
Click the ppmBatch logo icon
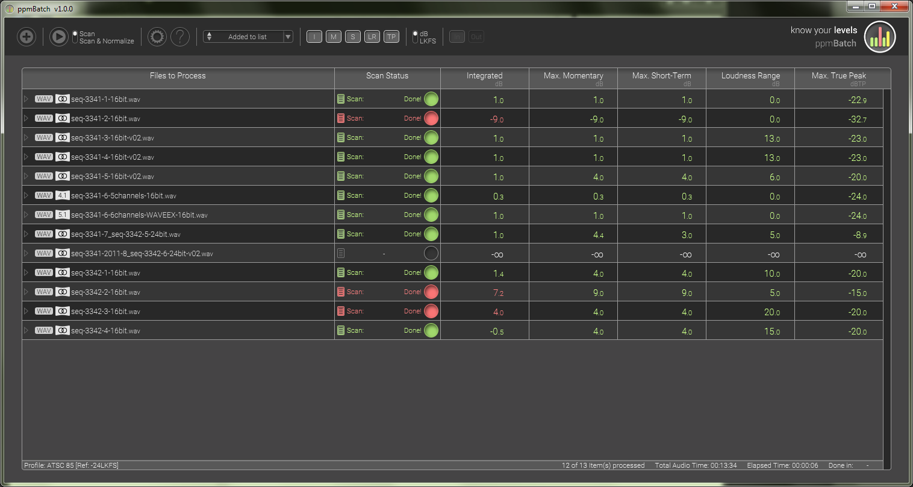click(879, 36)
